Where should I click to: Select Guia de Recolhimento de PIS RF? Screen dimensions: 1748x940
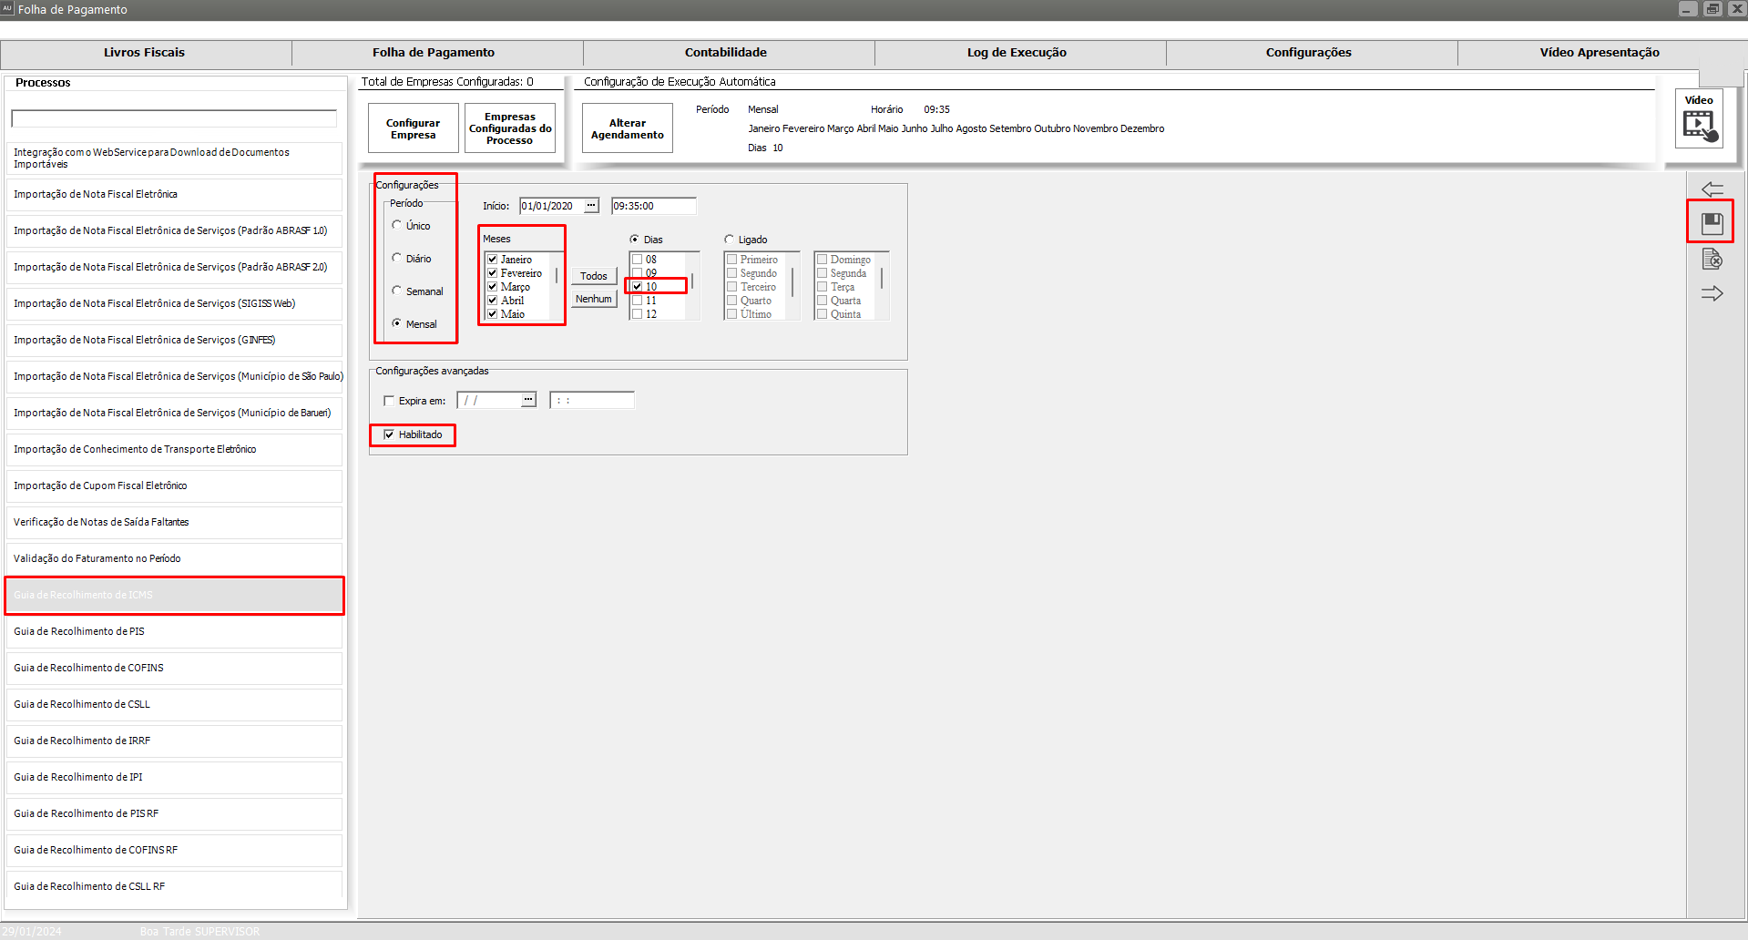click(x=174, y=813)
